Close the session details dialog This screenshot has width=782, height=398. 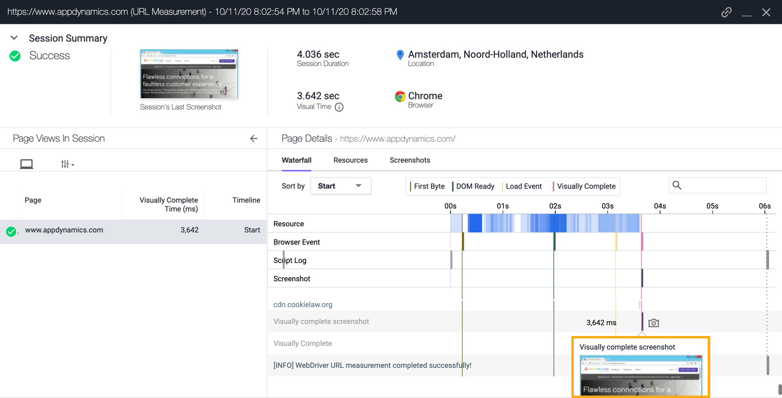[x=766, y=12]
